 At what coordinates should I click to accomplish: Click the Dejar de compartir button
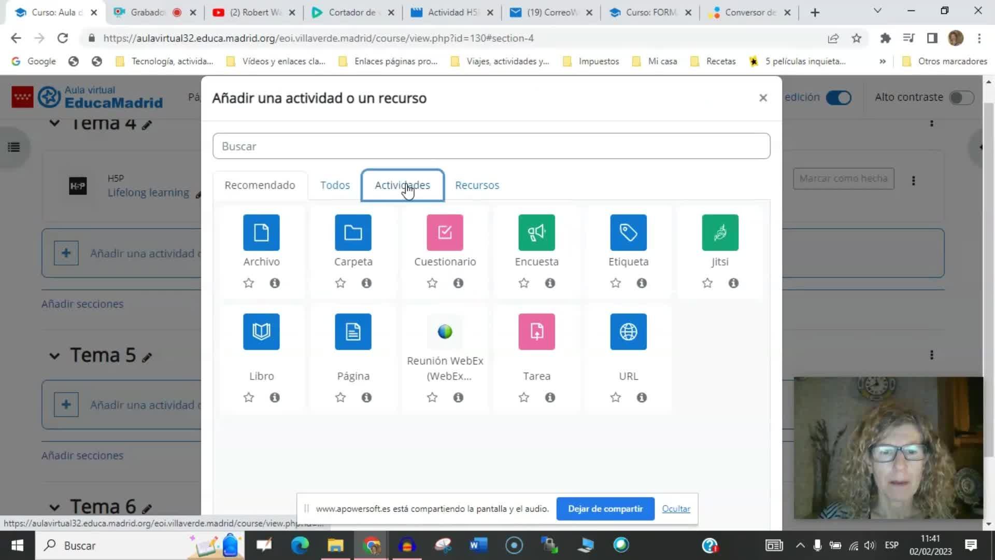(x=605, y=509)
